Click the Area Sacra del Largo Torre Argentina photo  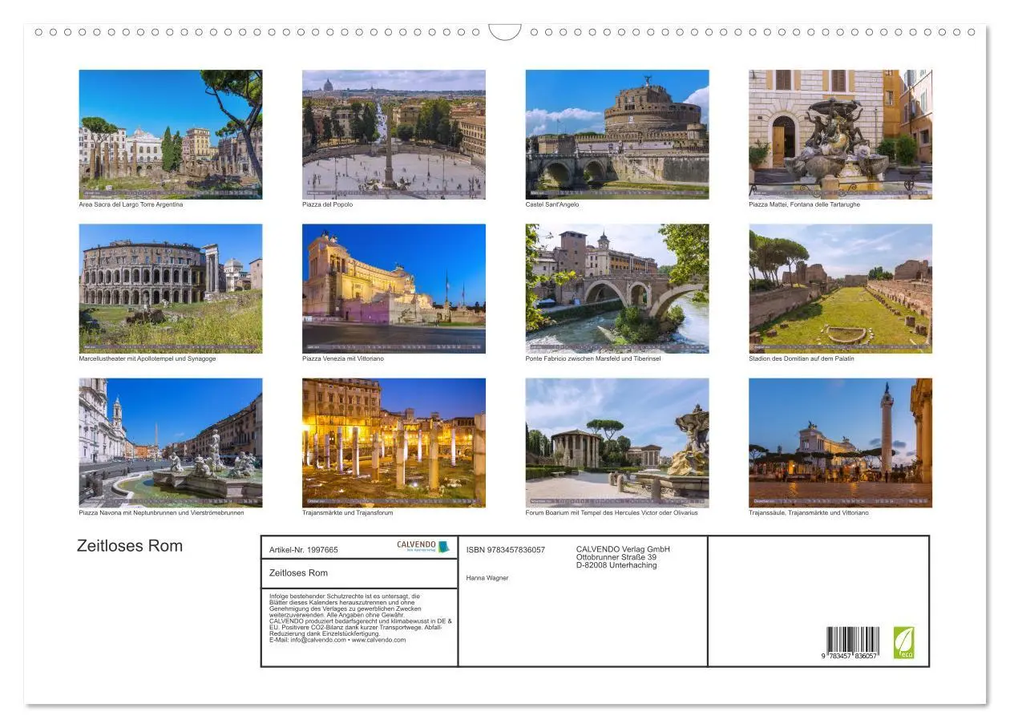pos(170,134)
